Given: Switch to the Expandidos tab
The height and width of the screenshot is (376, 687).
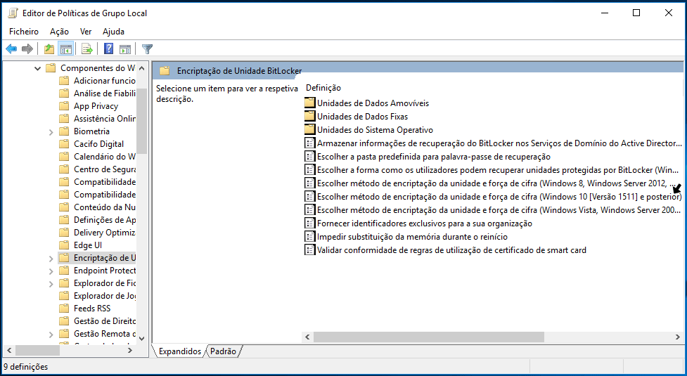Looking at the screenshot, I should [179, 351].
